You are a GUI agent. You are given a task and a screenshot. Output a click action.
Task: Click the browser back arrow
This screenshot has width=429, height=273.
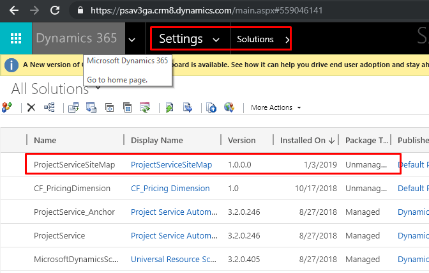pyautogui.click(x=12, y=11)
